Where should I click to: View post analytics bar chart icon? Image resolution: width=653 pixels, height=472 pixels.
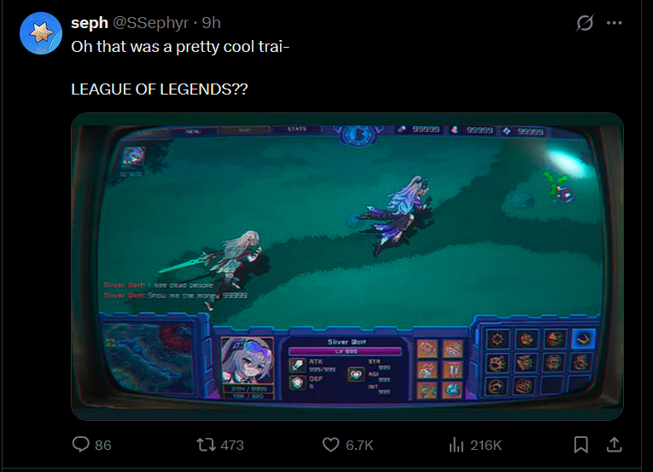[x=457, y=445]
